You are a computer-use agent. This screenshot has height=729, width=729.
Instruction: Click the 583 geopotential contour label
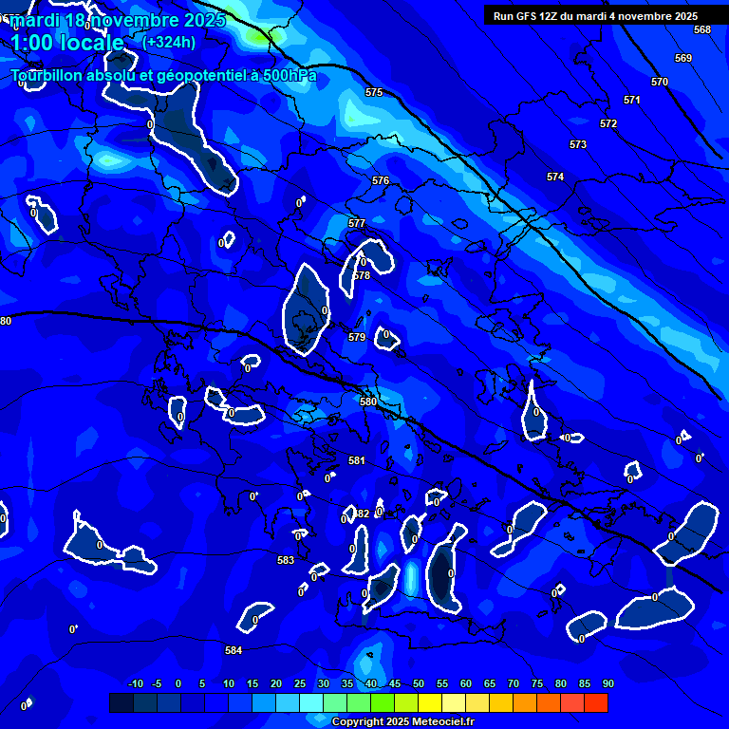[286, 560]
